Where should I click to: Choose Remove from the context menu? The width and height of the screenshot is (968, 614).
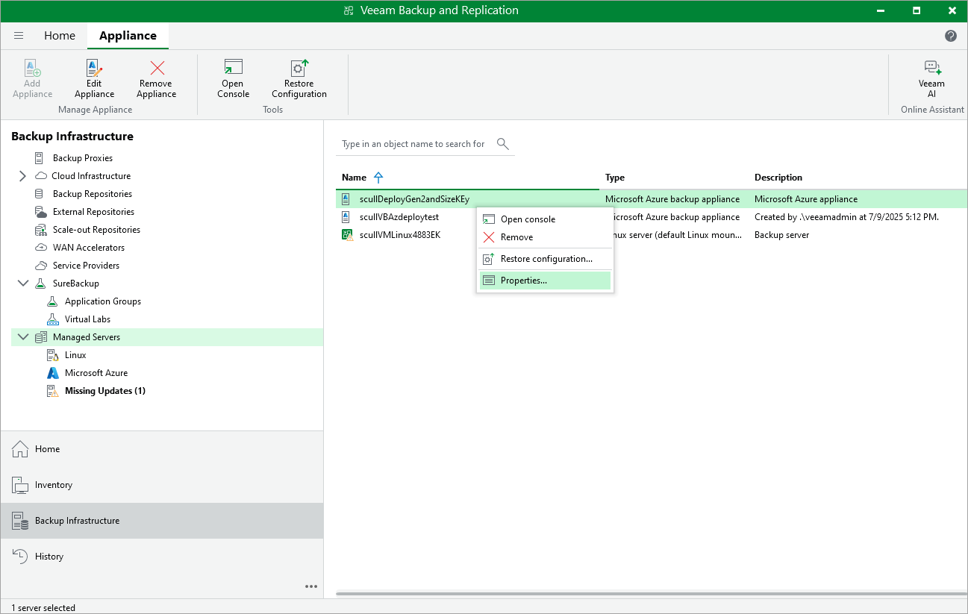545,237
